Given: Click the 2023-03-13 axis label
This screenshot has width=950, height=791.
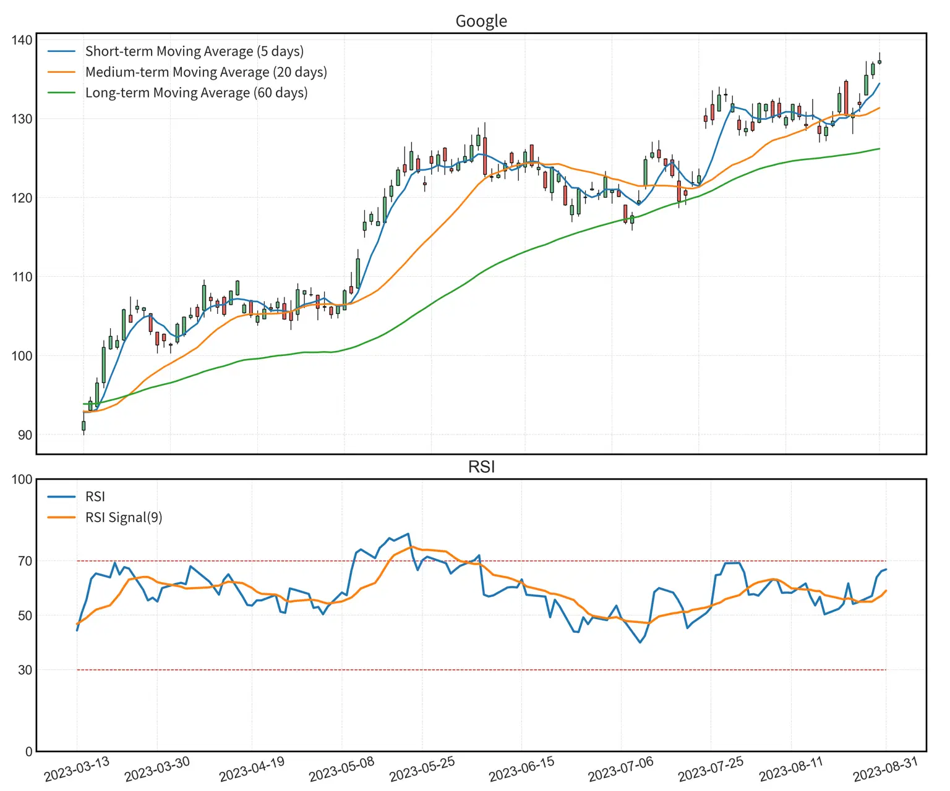Looking at the screenshot, I should 77,768.
